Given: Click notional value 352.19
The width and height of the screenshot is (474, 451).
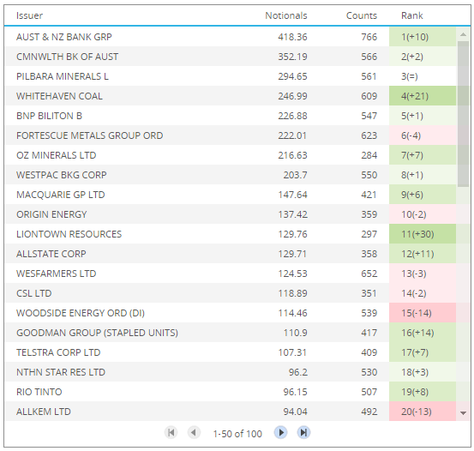Looking at the screenshot, I should click(292, 57).
